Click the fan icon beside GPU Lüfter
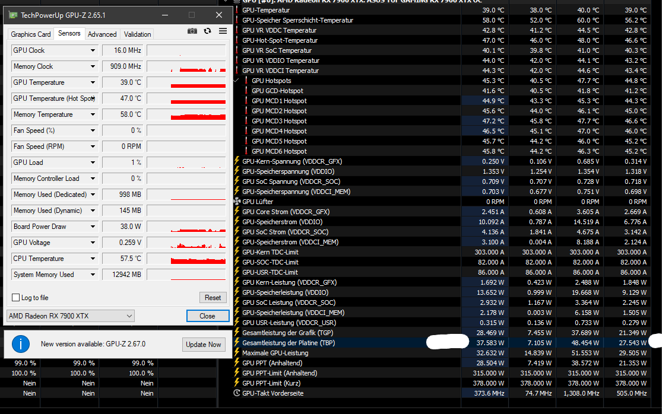 (x=237, y=201)
